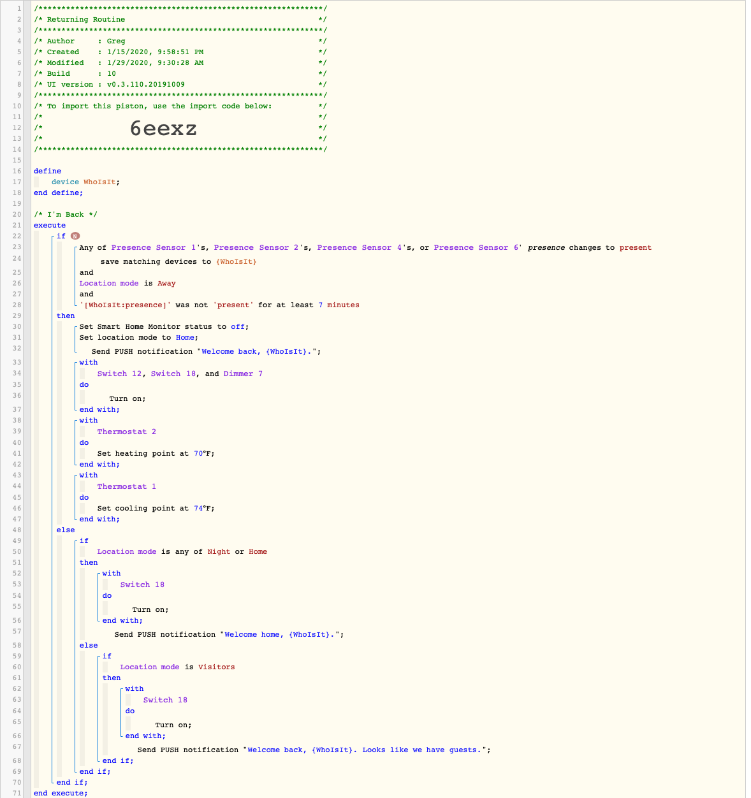Image resolution: width=751 pixels, height=798 pixels.
Task: Click "Set cooling point at 74°F"
Action: click(156, 508)
